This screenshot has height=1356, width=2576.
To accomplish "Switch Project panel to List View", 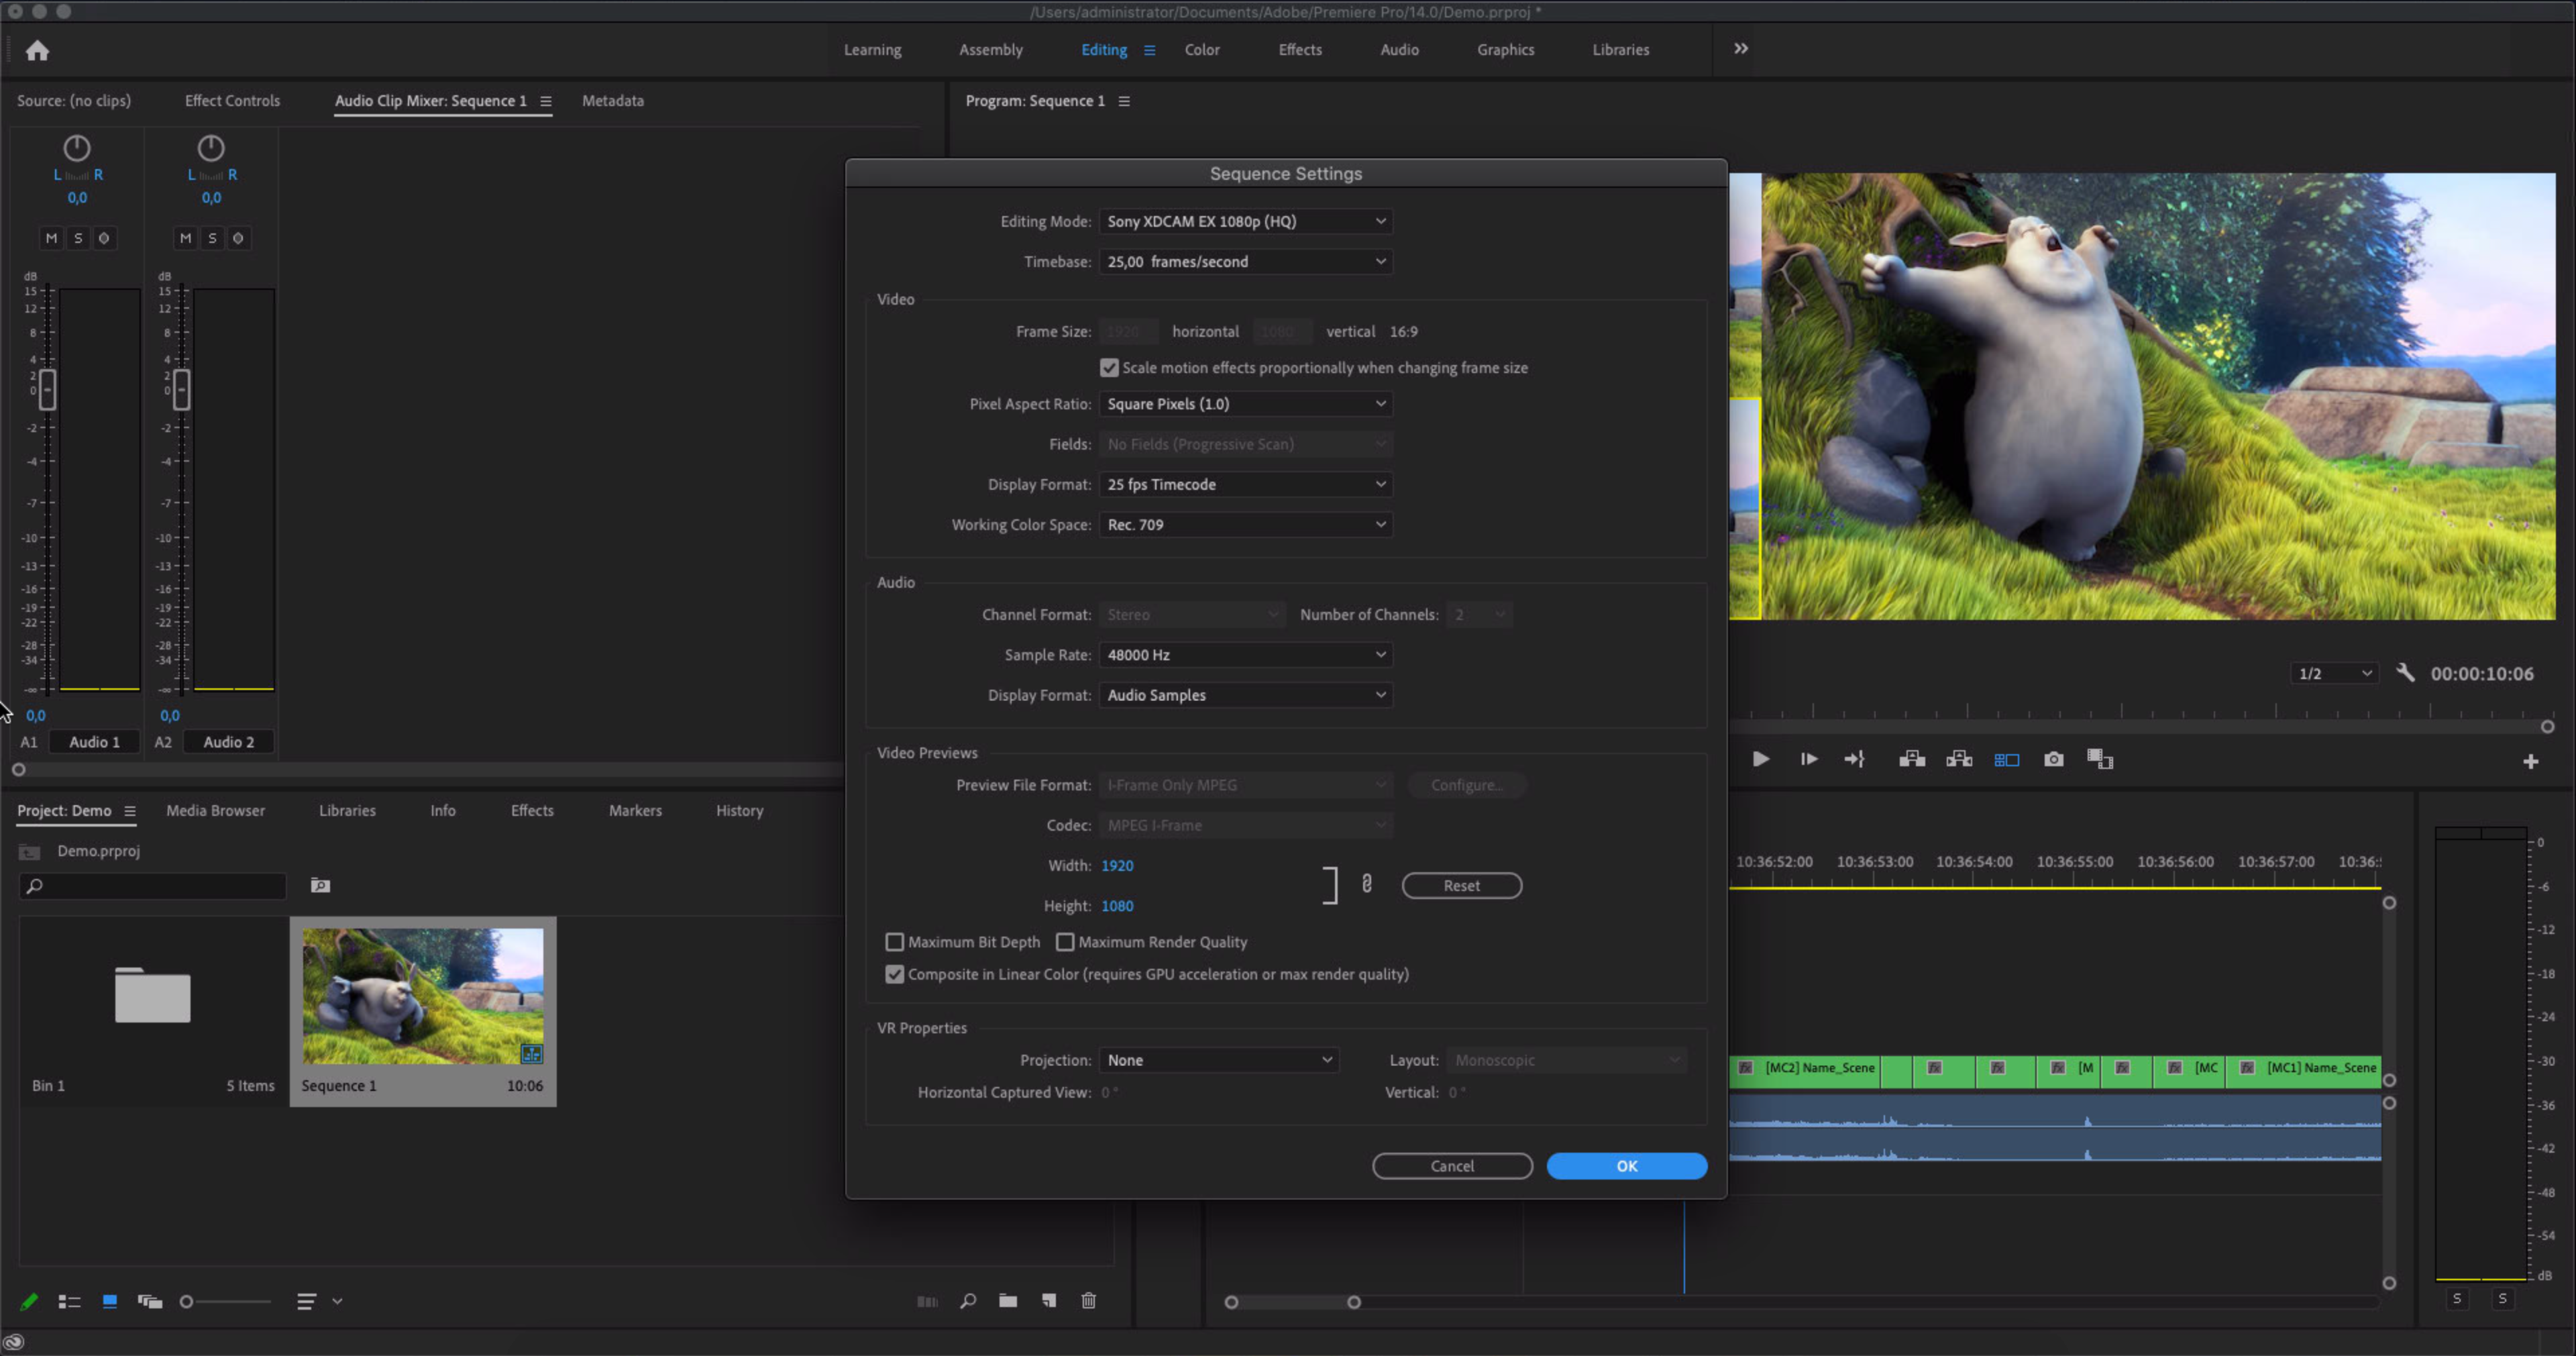I will tap(69, 1301).
